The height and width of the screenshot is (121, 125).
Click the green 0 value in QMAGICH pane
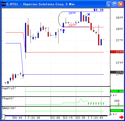pos(117,111)
